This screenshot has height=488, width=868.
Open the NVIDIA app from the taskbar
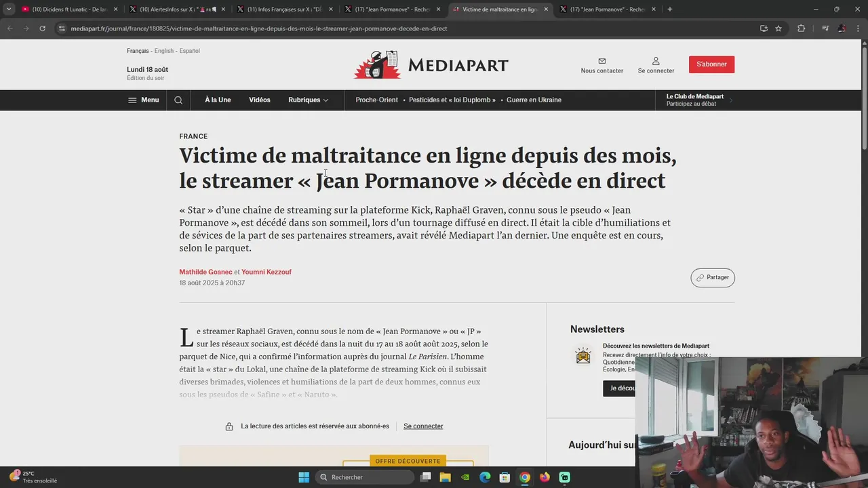465,477
